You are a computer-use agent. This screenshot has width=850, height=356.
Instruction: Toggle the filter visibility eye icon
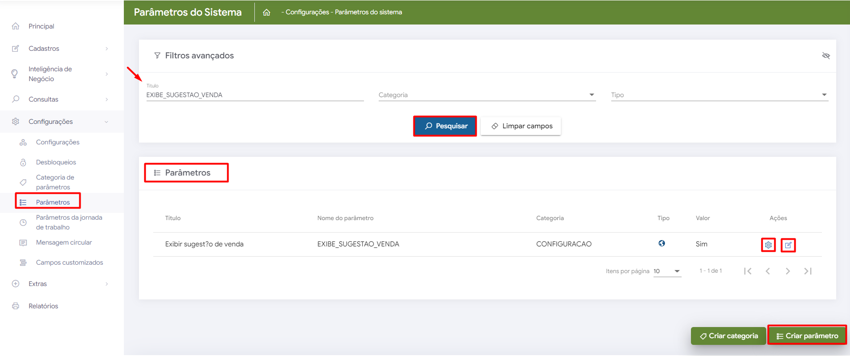(825, 56)
